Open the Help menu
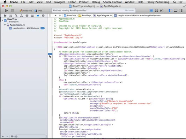 (141, 2)
